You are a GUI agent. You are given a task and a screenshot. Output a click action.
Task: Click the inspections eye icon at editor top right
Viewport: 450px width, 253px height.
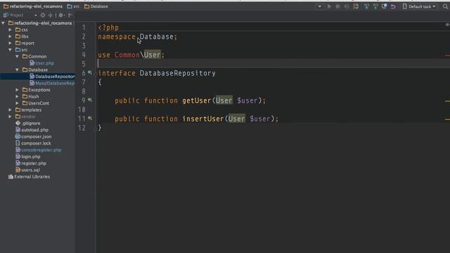(447, 25)
